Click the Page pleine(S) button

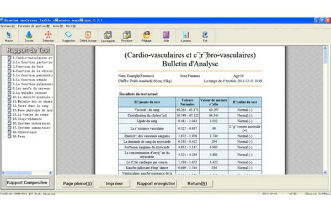[77, 183]
